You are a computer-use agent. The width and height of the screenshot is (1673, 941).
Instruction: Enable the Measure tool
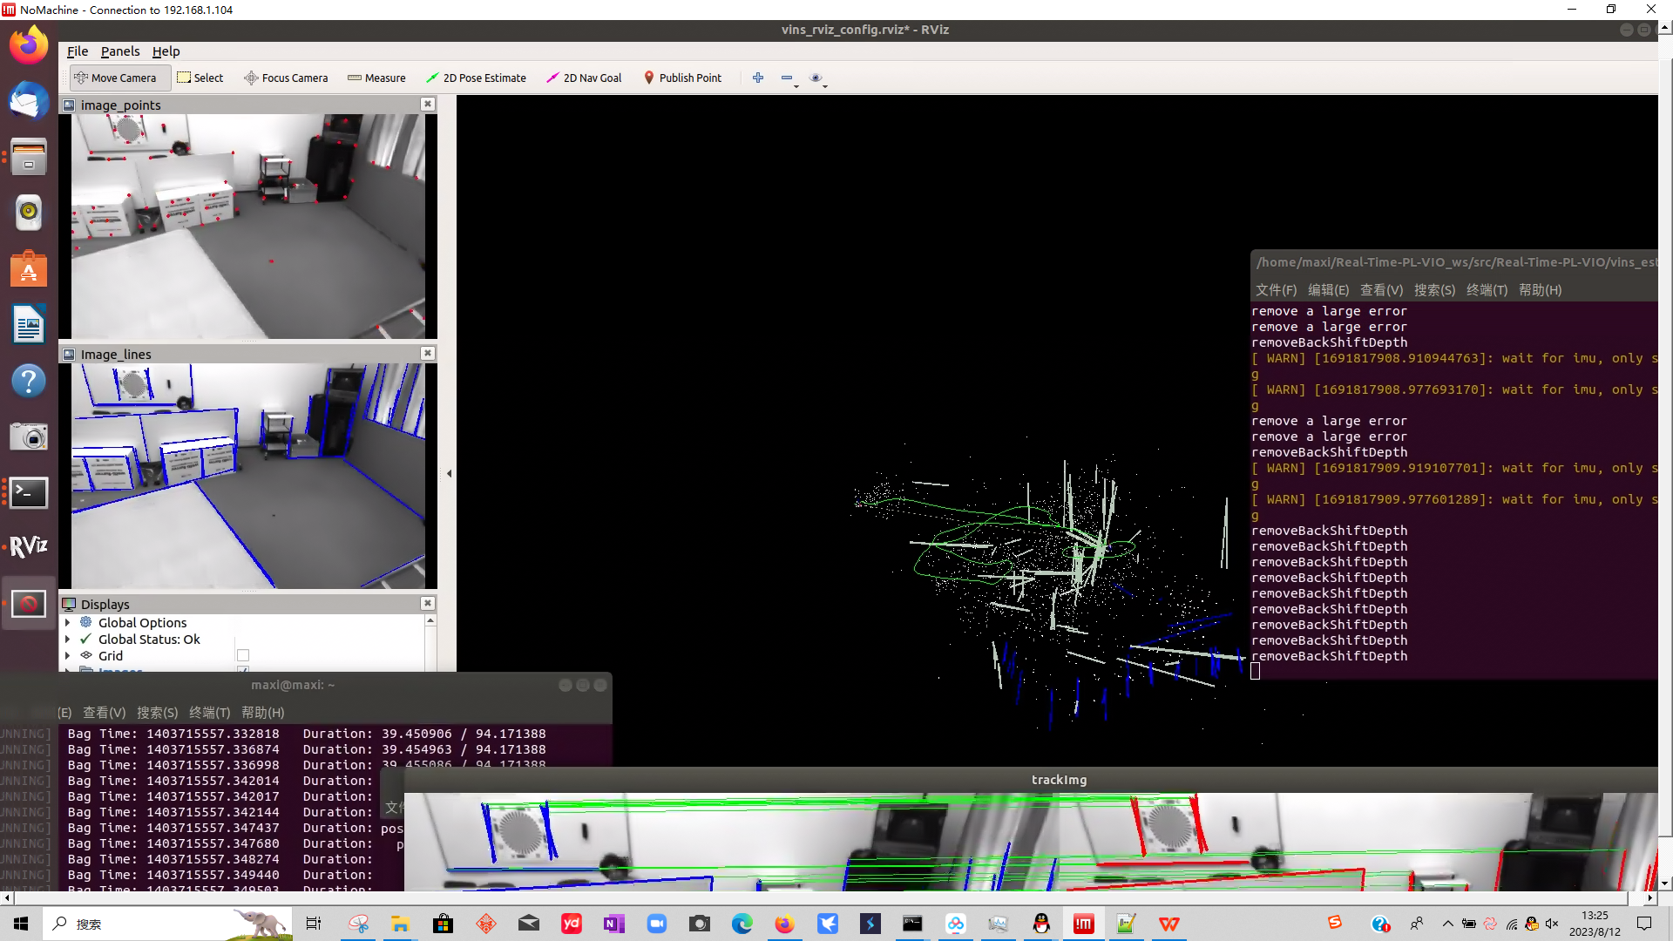tap(376, 78)
